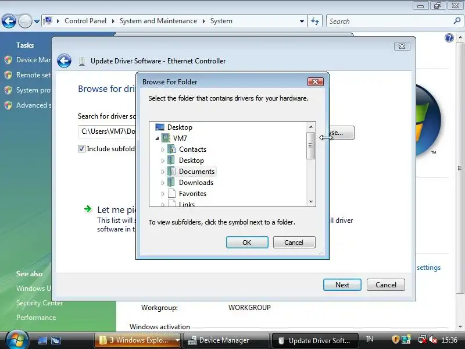Viewport: 465px width, 349px height.
Task: Click Switch between windows quick launch icon
Action: [56, 340]
